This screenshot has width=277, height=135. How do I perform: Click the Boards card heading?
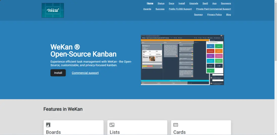click(53, 132)
